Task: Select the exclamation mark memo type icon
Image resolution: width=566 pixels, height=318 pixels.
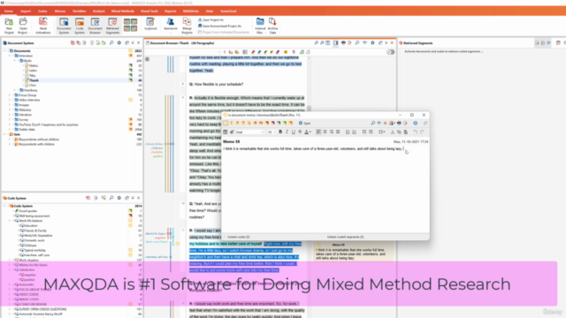Action: click(232, 123)
